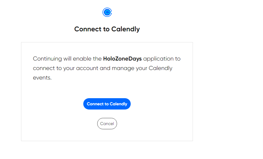Dismiss the dialog with the Cancel button
Image resolution: width=263 pixels, height=159 pixels.
point(107,124)
